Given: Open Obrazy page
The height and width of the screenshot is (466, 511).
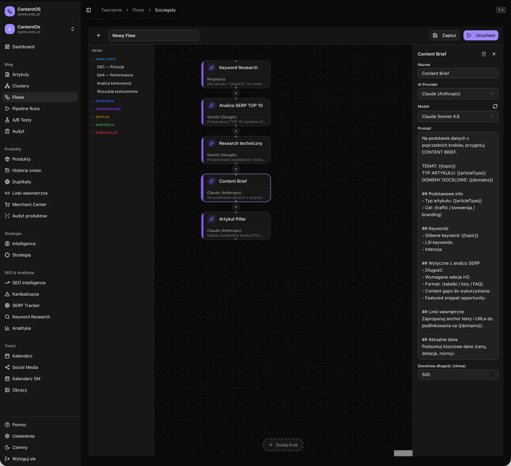Looking at the screenshot, I should [40, 390].
